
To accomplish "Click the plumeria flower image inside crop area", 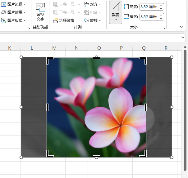I will tap(97, 107).
